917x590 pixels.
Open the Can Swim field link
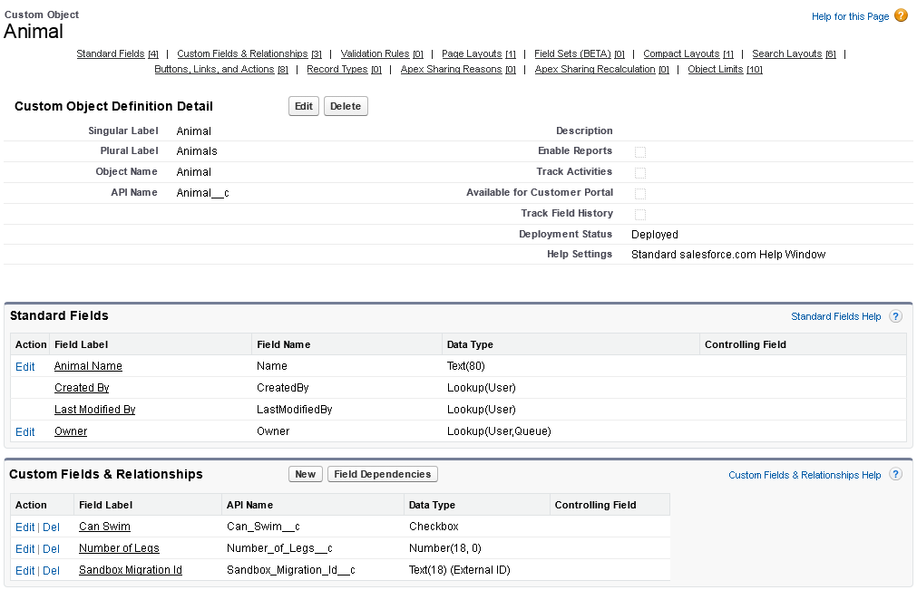click(x=104, y=527)
